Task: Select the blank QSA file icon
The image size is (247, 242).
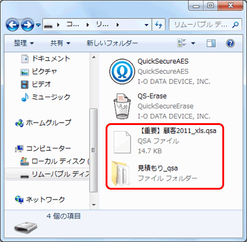Action: point(122,142)
